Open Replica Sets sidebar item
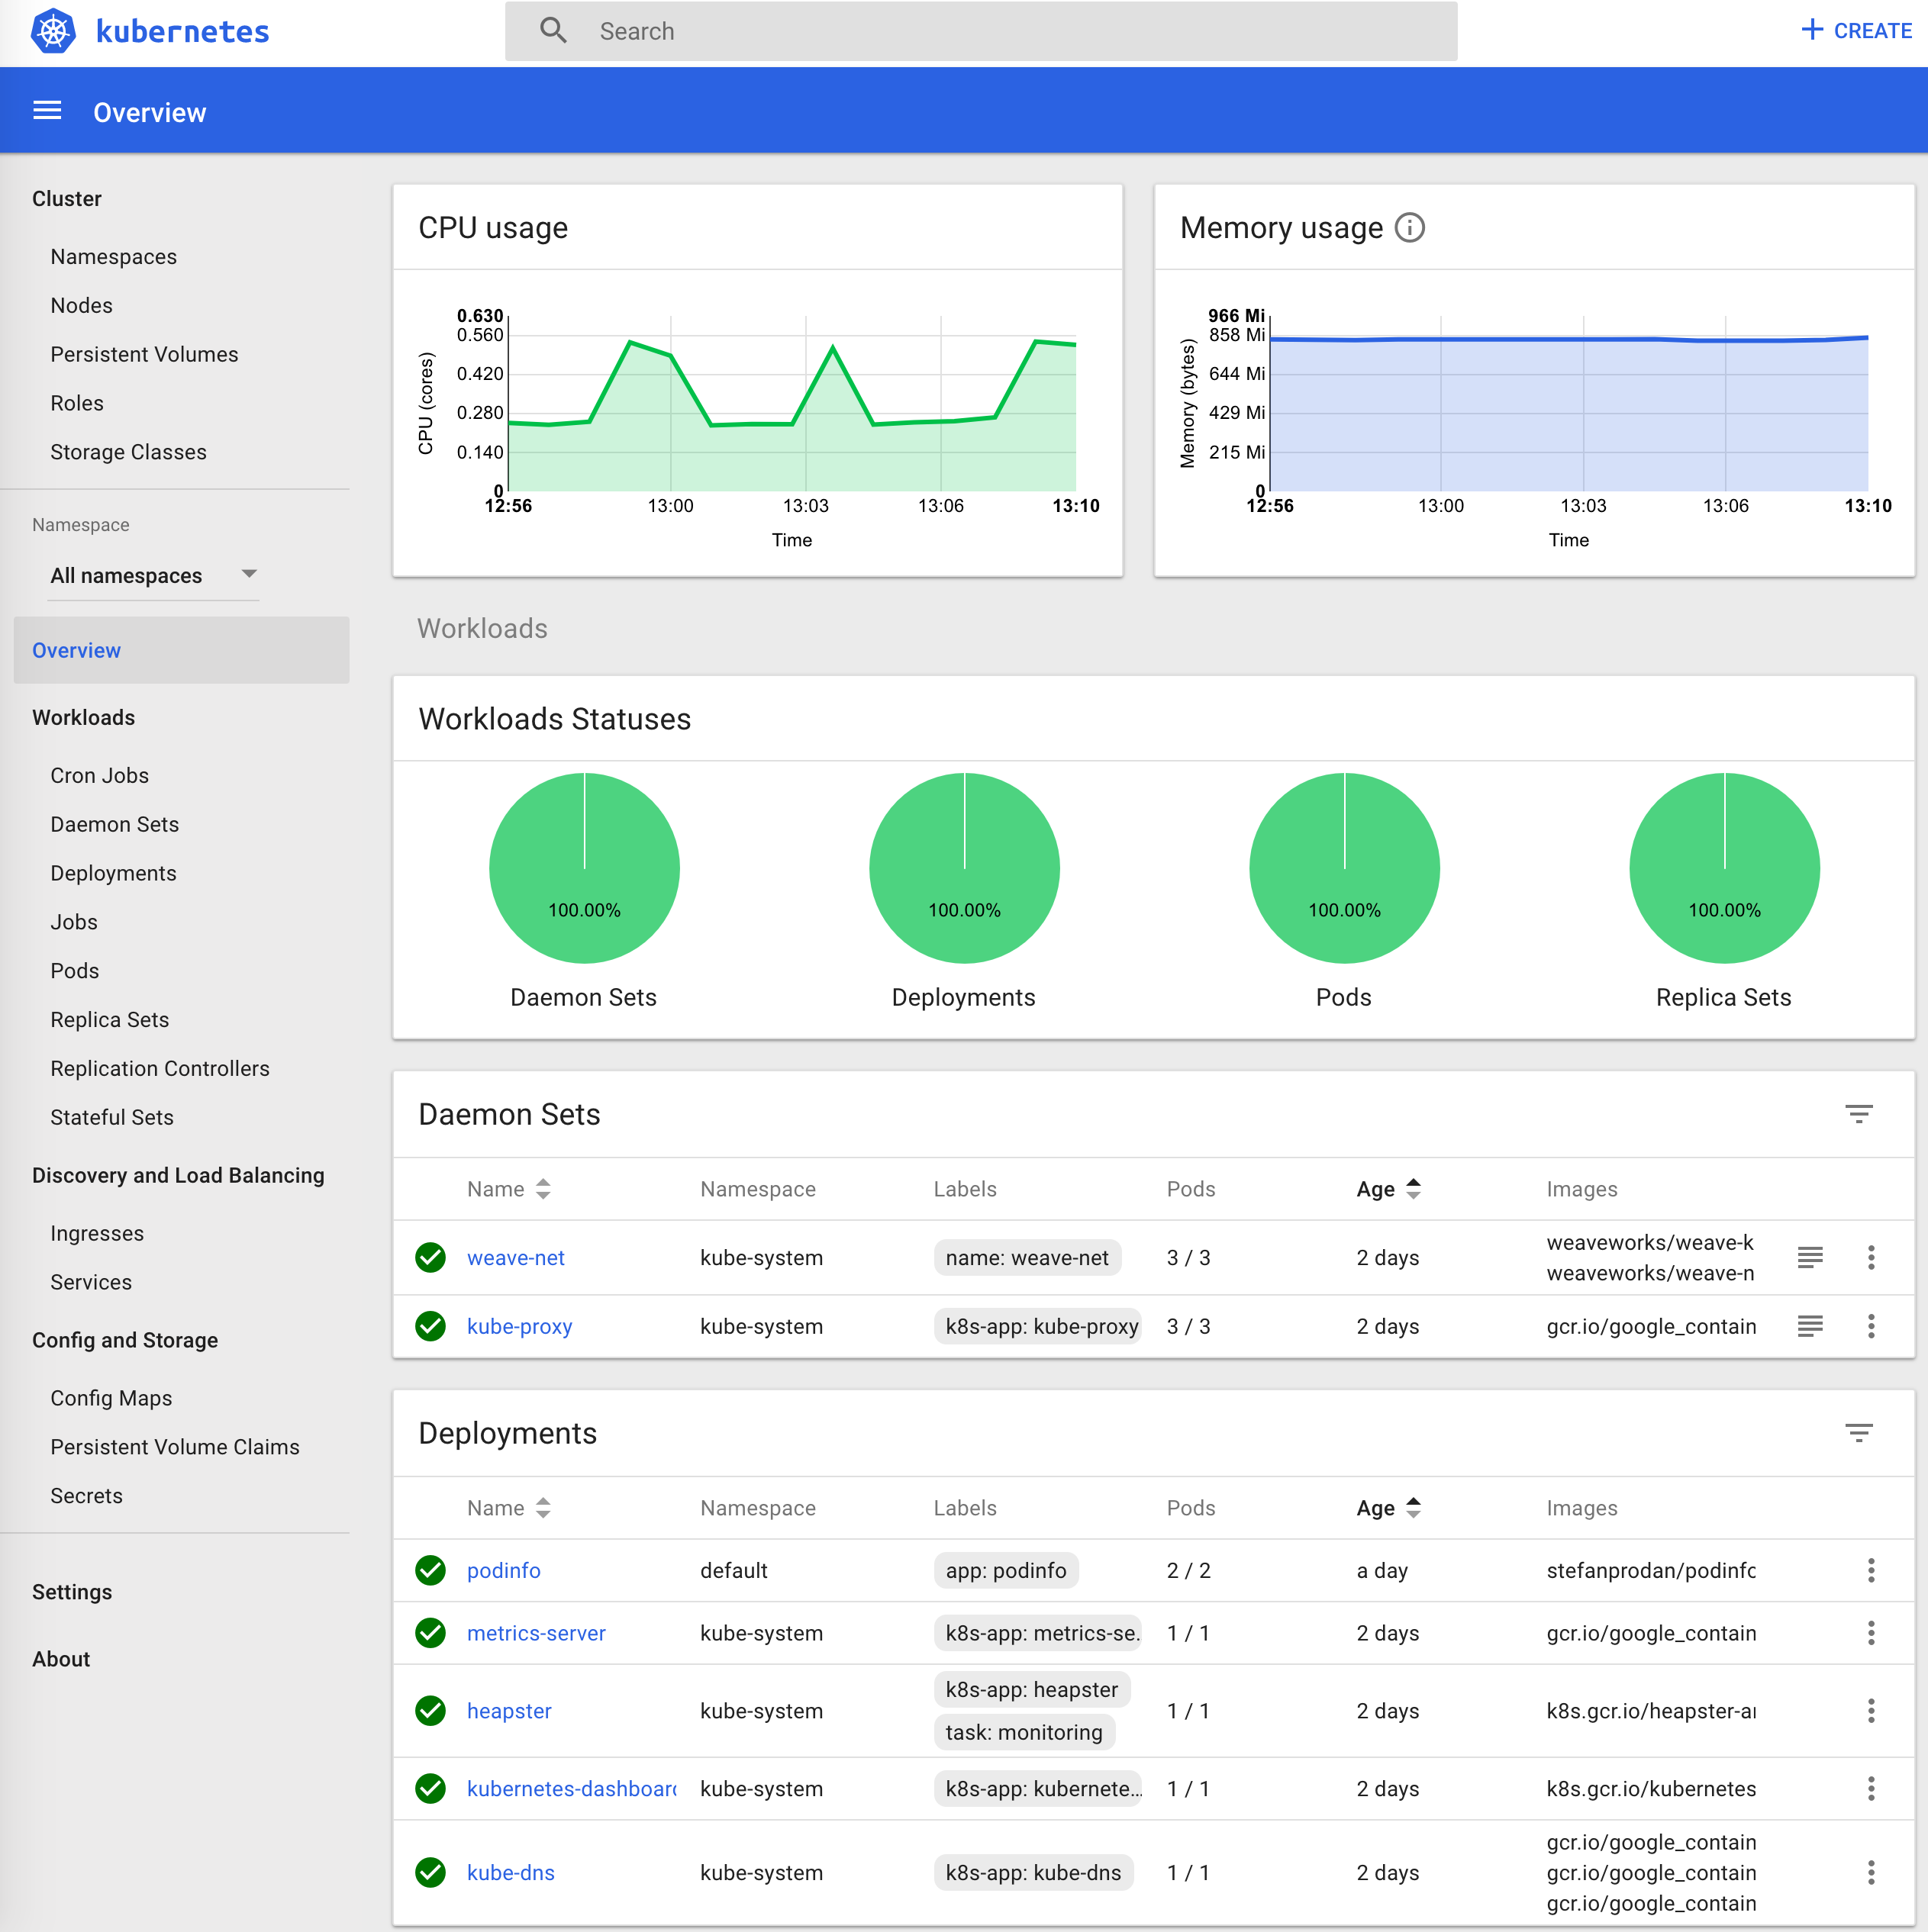The height and width of the screenshot is (1932, 1928). click(x=109, y=1020)
